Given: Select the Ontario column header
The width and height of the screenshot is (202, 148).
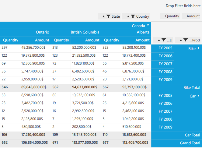Looking at the screenshot, I should [x=26, y=32].
